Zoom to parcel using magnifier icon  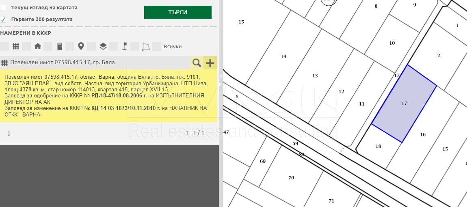[197, 63]
